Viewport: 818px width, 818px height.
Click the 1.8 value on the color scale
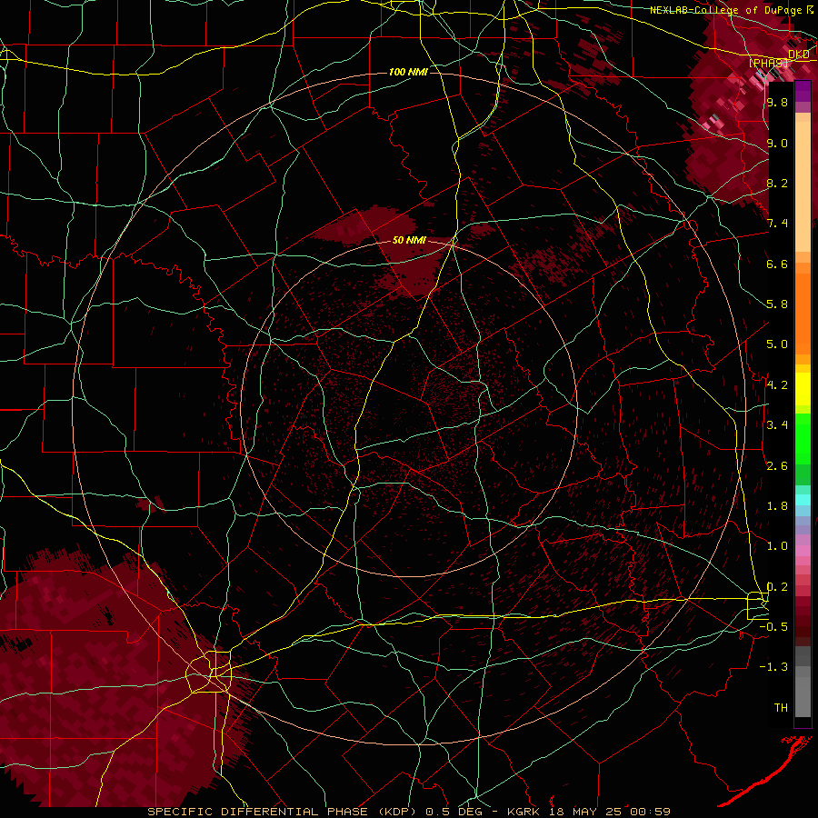click(777, 505)
